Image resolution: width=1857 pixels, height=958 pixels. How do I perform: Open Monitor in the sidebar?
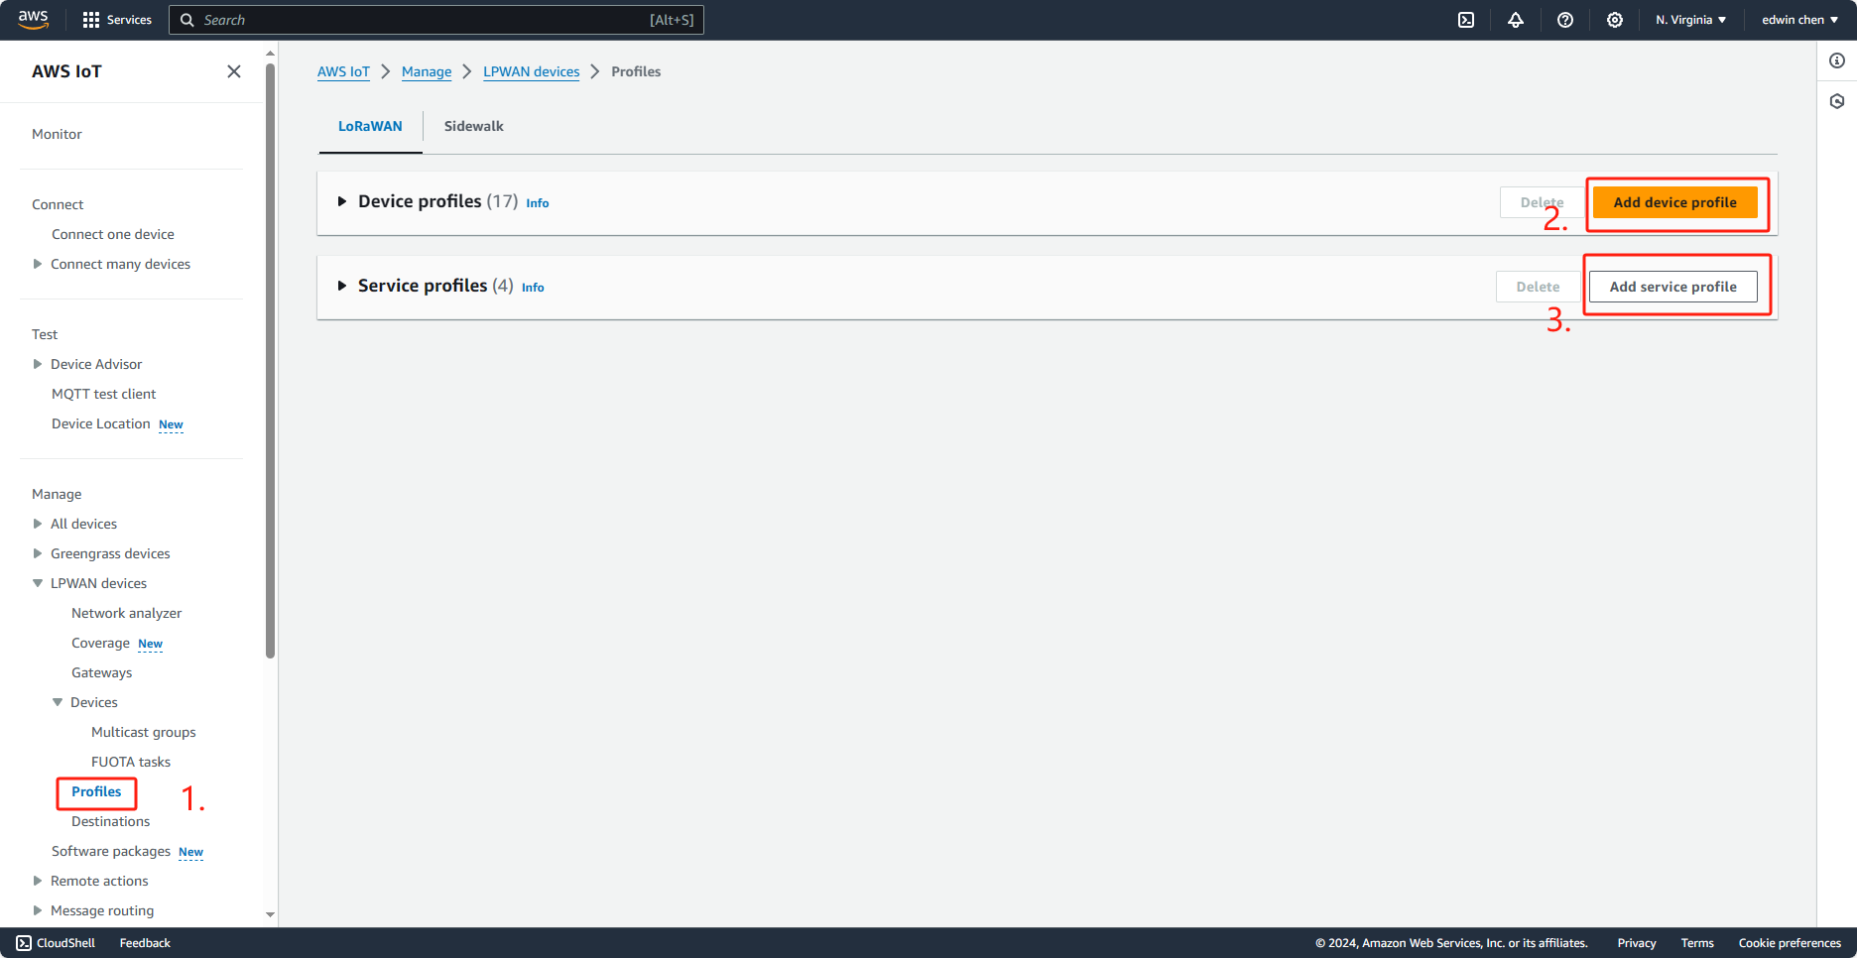coord(57,134)
